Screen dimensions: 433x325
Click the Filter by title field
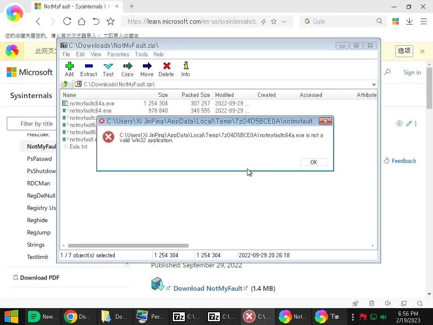[32, 124]
